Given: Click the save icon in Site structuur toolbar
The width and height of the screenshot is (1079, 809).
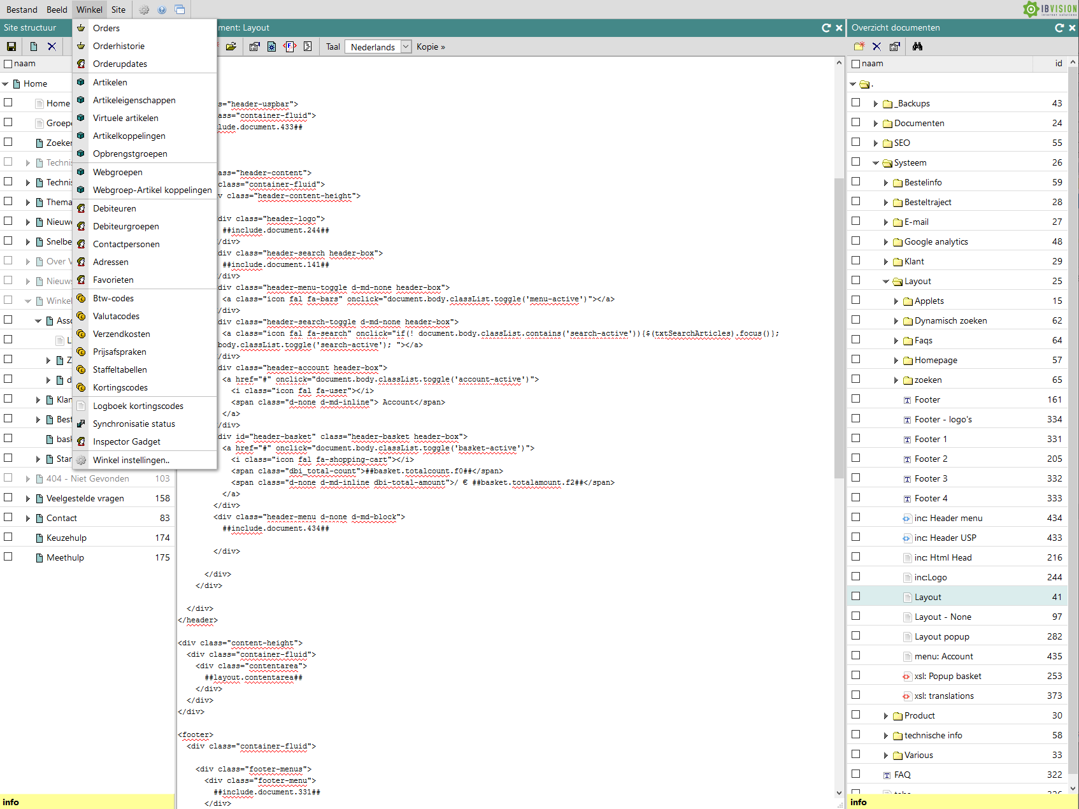Looking at the screenshot, I should point(11,47).
